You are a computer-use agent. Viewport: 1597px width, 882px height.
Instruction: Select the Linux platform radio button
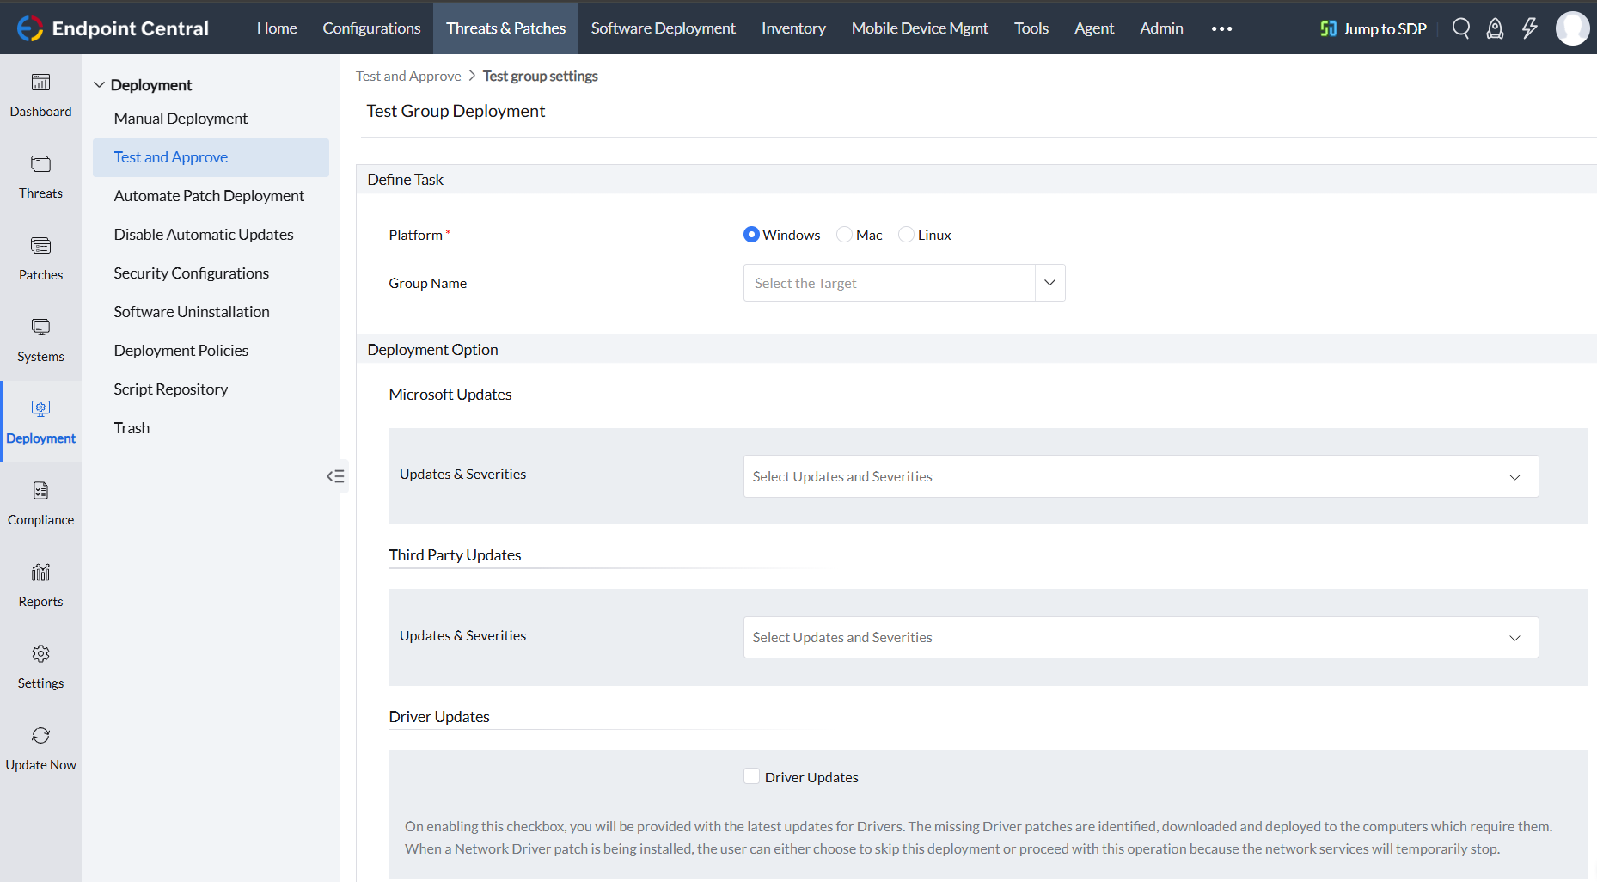tap(906, 235)
